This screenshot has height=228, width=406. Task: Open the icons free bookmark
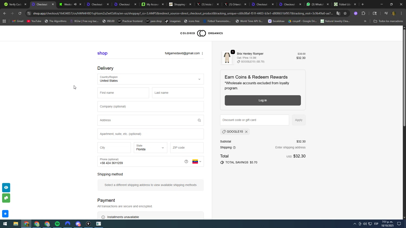click(x=192, y=21)
